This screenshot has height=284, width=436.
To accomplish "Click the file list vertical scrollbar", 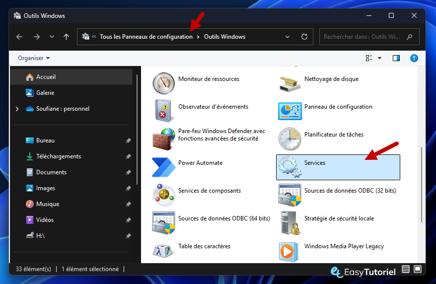I will click(x=422, y=185).
